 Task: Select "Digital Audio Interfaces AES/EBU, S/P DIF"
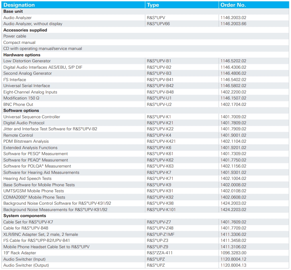pos(43,67)
